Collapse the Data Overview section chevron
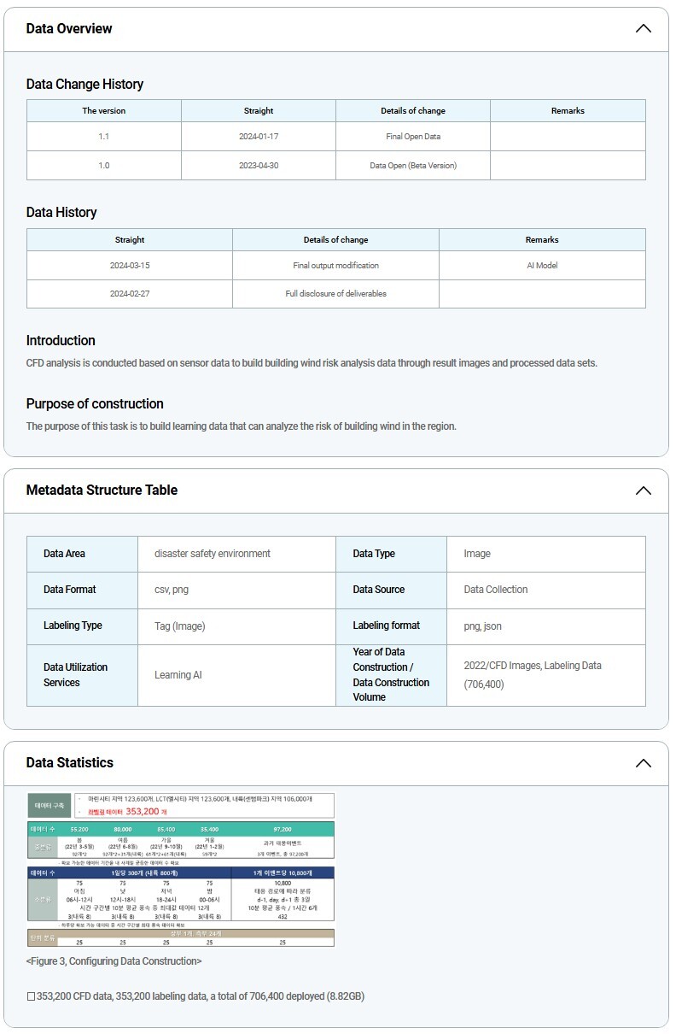Image resolution: width=676 pixels, height=1034 pixels. [x=643, y=29]
